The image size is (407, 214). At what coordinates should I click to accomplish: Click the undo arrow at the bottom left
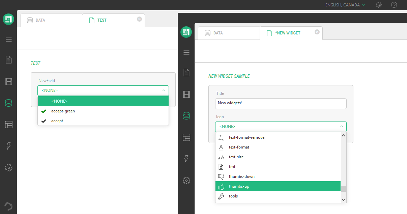[8, 206]
